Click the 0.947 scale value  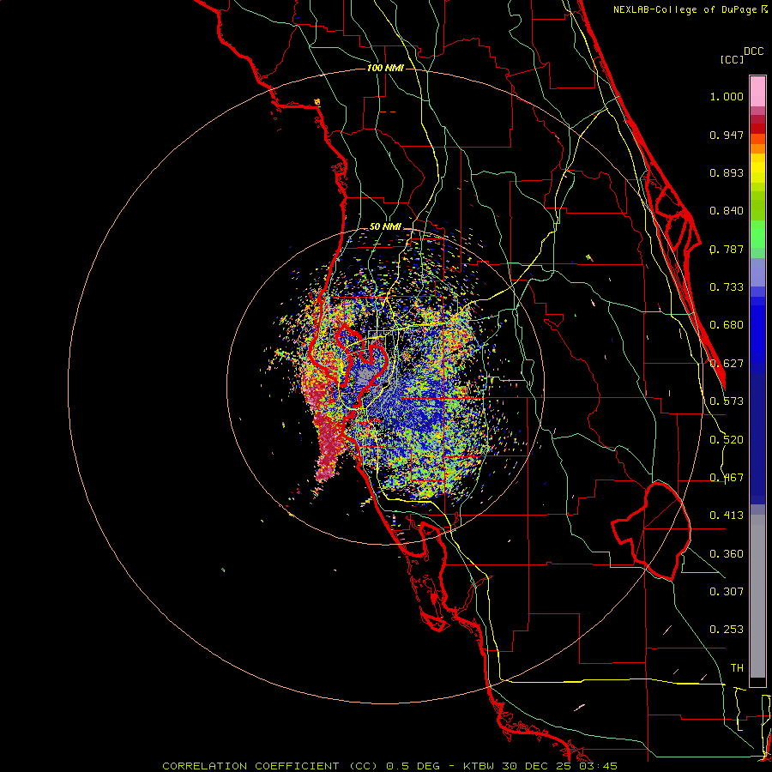click(x=727, y=135)
